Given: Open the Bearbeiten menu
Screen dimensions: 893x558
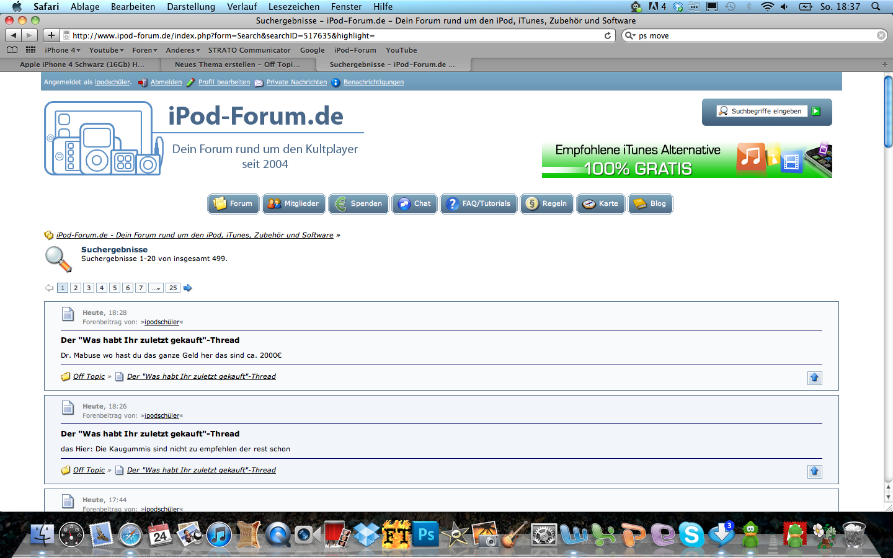Looking at the screenshot, I should [133, 7].
